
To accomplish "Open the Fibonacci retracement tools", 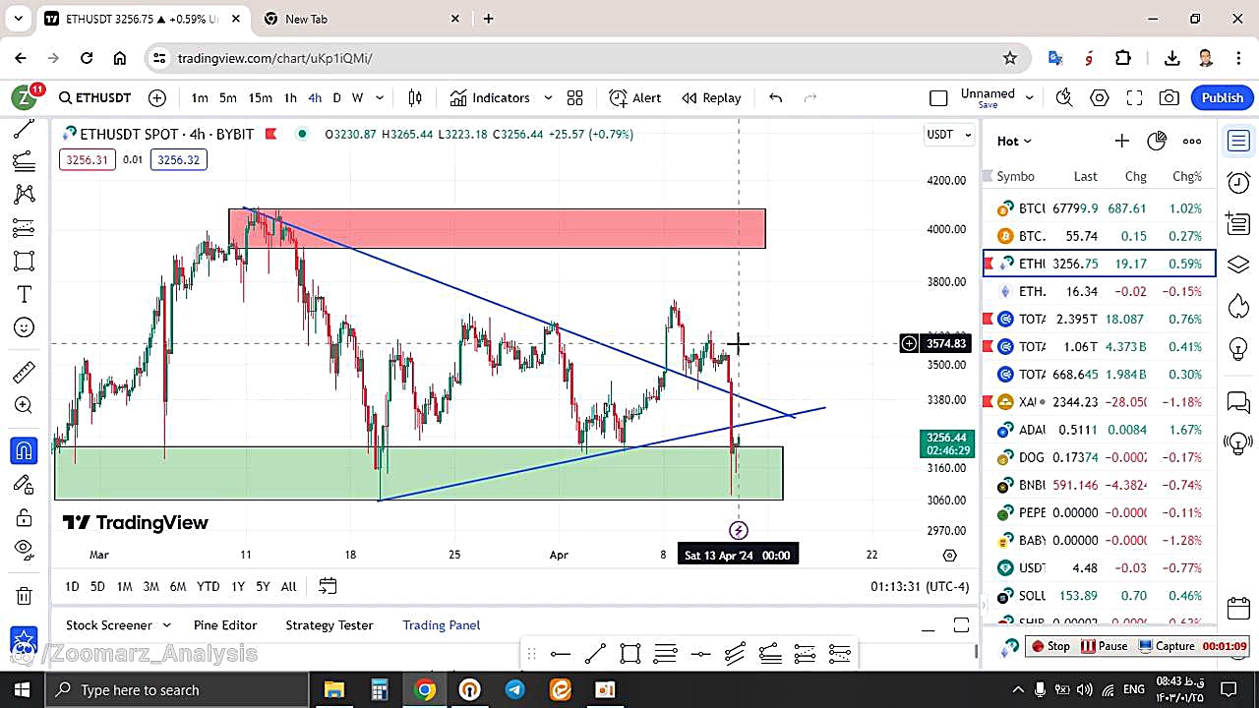I will (x=25, y=161).
